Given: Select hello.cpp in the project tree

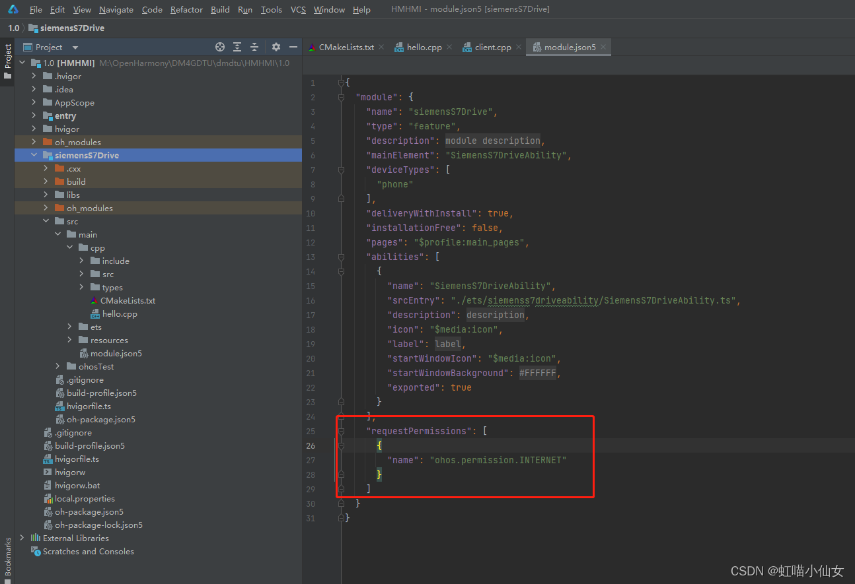Looking at the screenshot, I should point(120,313).
